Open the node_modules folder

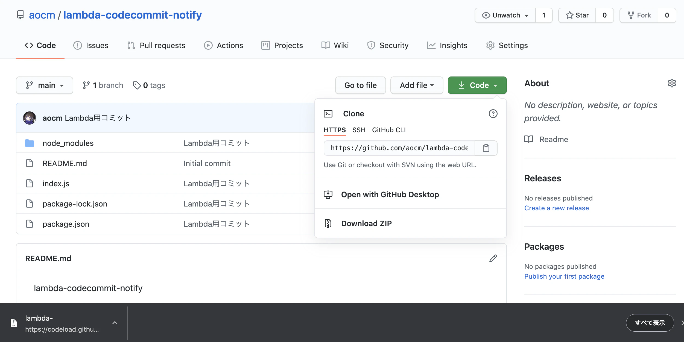coord(68,143)
